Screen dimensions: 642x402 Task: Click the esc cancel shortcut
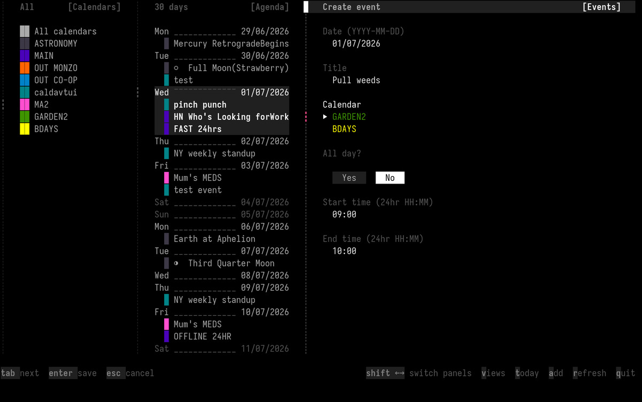(x=130, y=373)
